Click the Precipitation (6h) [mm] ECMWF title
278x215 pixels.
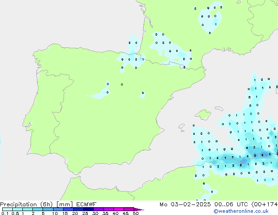pyautogui.click(x=48, y=204)
